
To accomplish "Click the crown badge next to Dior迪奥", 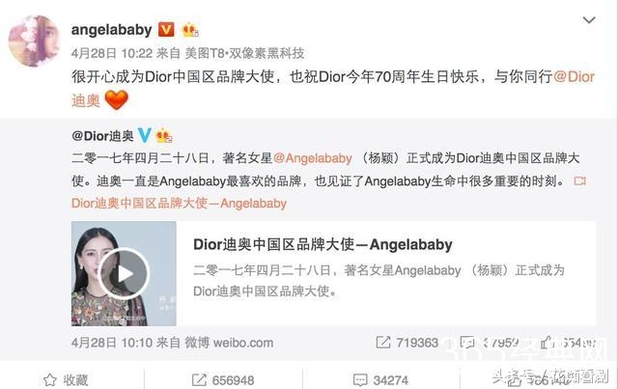I will (x=164, y=136).
